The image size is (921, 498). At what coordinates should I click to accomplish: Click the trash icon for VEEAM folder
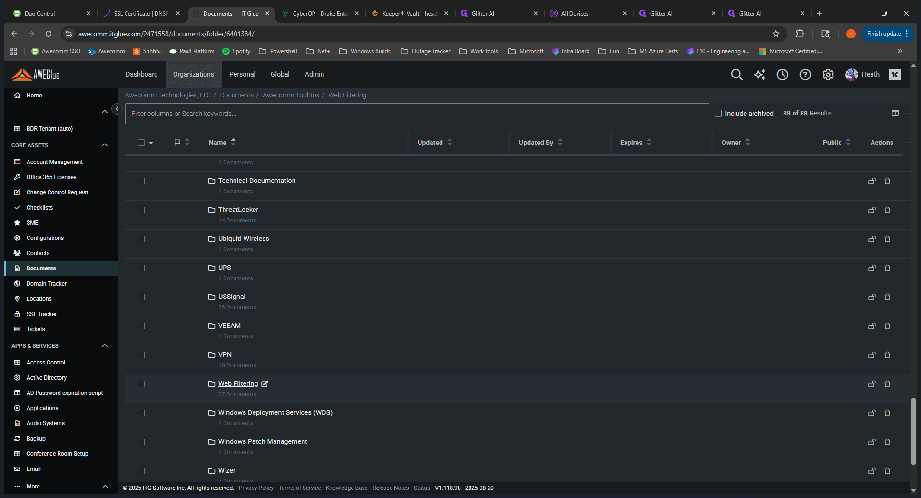click(887, 326)
